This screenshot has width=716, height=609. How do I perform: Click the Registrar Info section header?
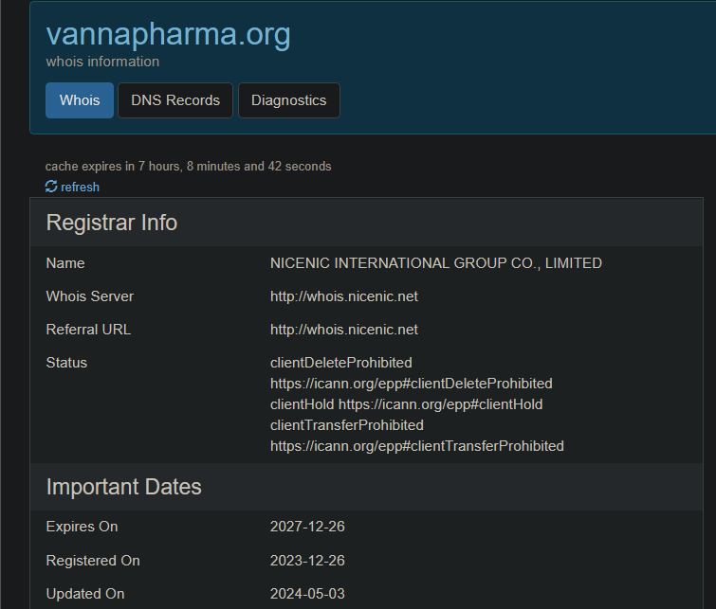[x=112, y=223]
